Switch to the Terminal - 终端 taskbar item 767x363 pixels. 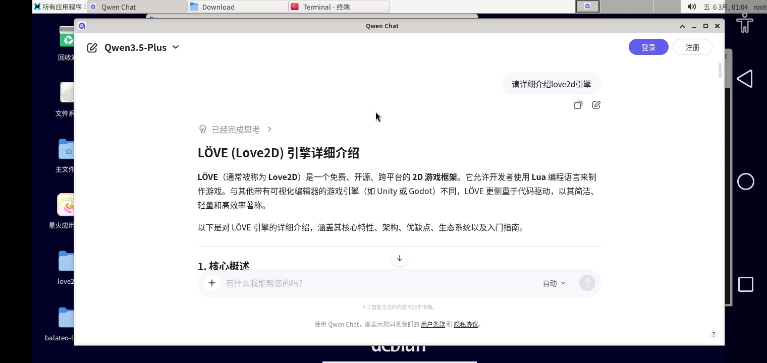339,7
